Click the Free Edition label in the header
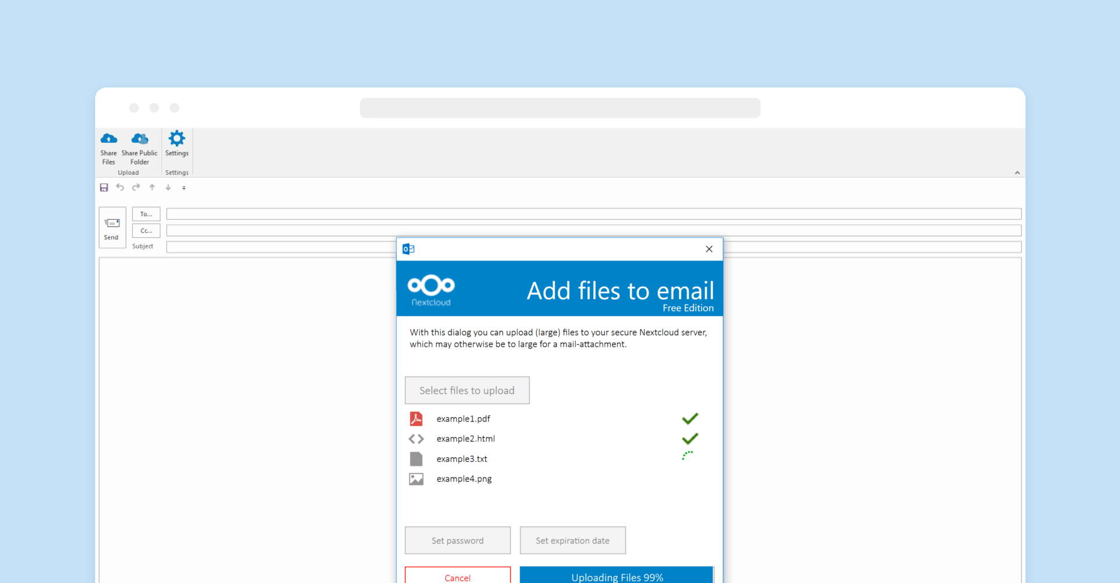 coord(688,308)
